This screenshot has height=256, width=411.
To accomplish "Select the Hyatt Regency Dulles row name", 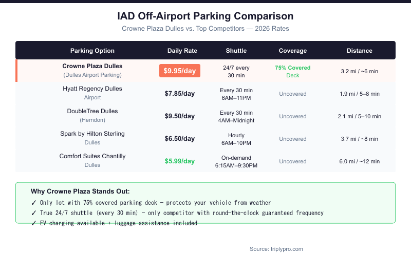I will (x=92, y=89).
